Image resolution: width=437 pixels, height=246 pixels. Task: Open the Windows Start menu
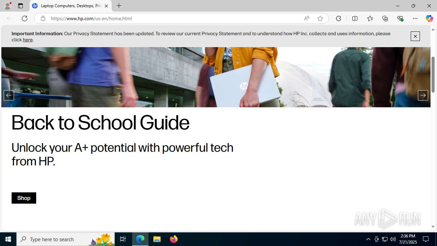coord(8,239)
